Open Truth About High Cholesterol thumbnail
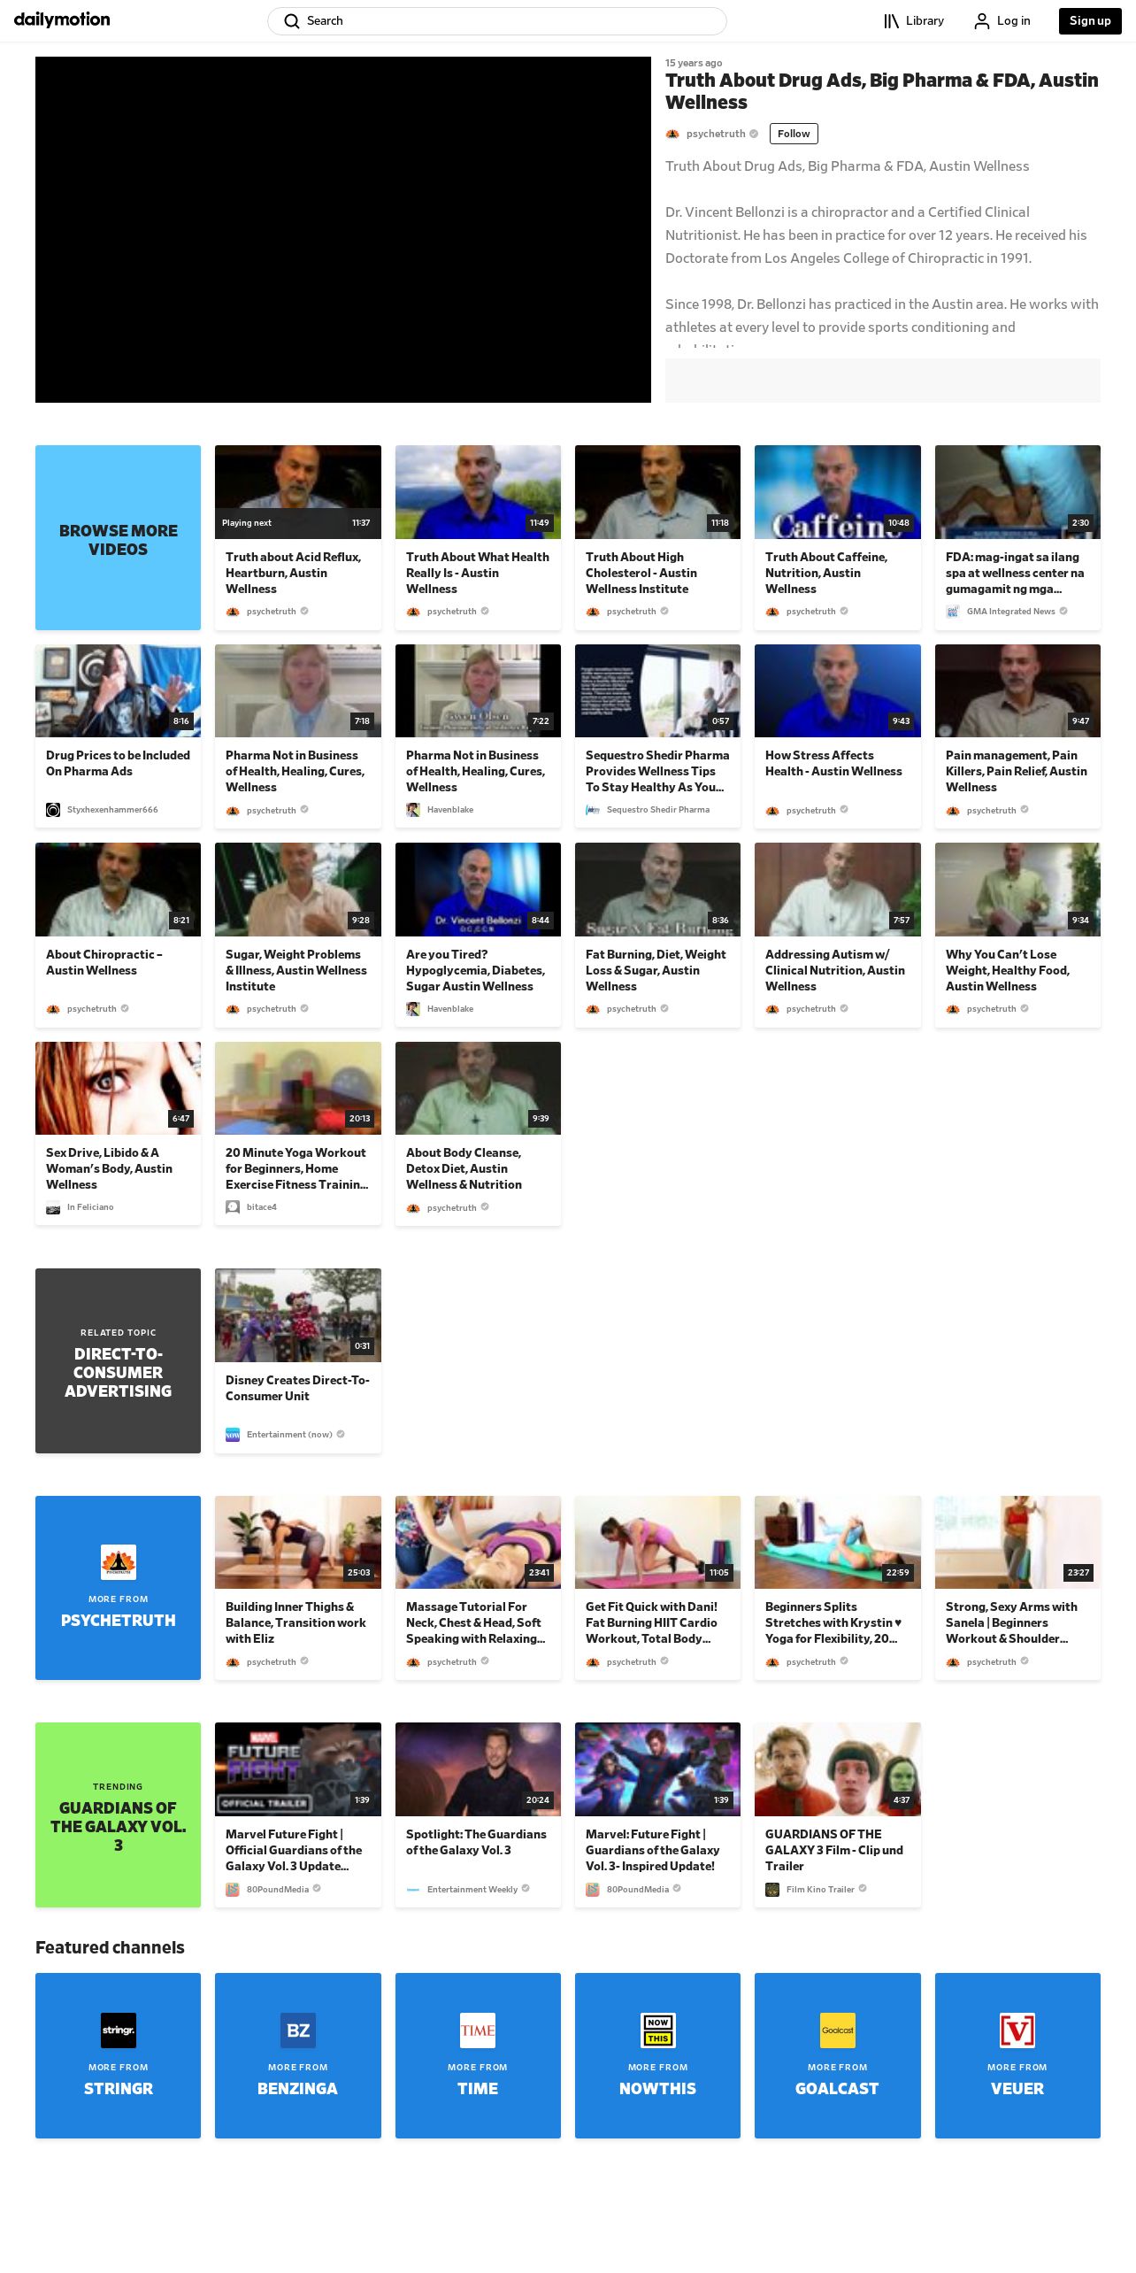 point(657,492)
